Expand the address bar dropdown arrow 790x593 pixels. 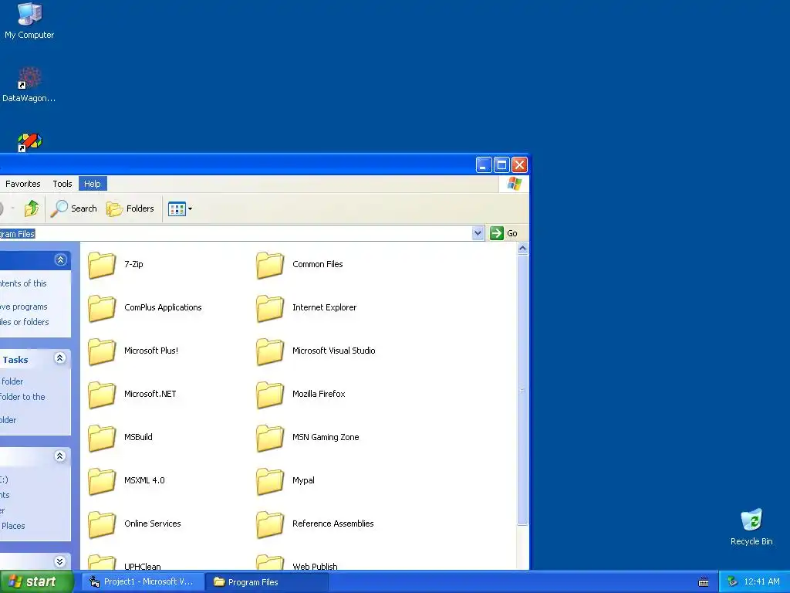[478, 233]
